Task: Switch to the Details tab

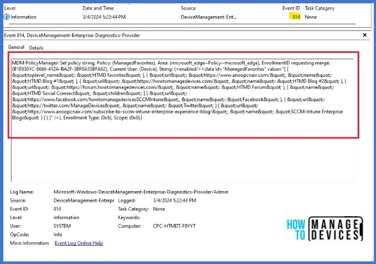Action: pyautogui.click(x=36, y=48)
